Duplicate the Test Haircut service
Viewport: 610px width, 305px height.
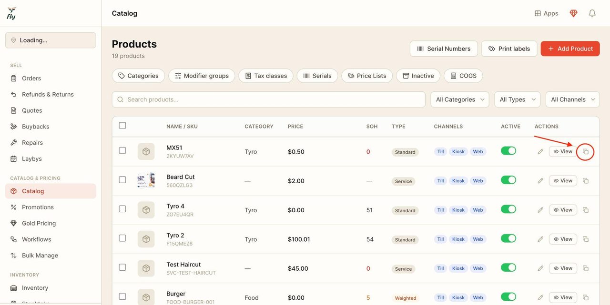click(586, 268)
